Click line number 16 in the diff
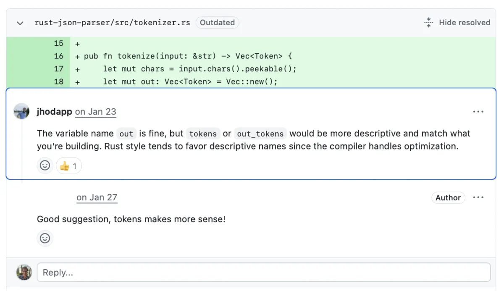Viewport: 504px width, 291px height. 59,56
